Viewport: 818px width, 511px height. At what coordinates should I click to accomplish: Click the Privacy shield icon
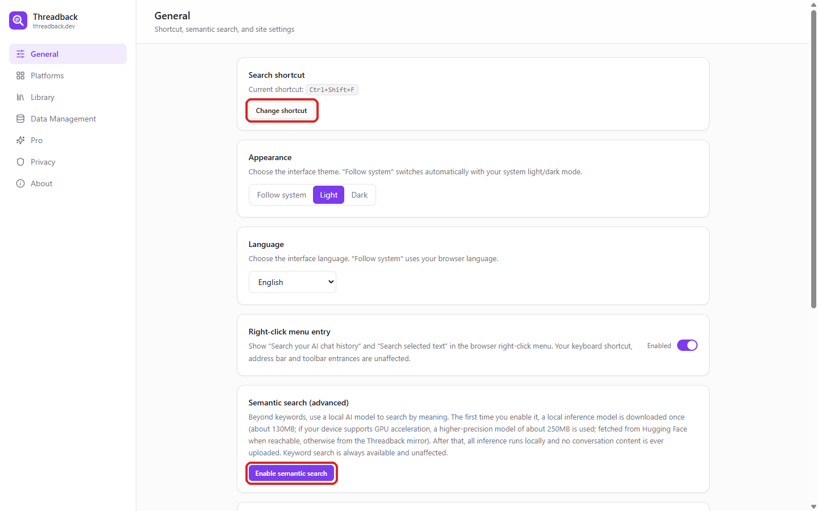[20, 162]
